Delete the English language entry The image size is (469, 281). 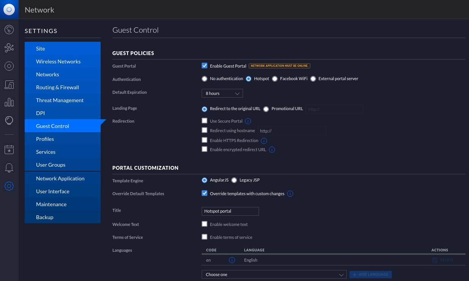point(443,260)
